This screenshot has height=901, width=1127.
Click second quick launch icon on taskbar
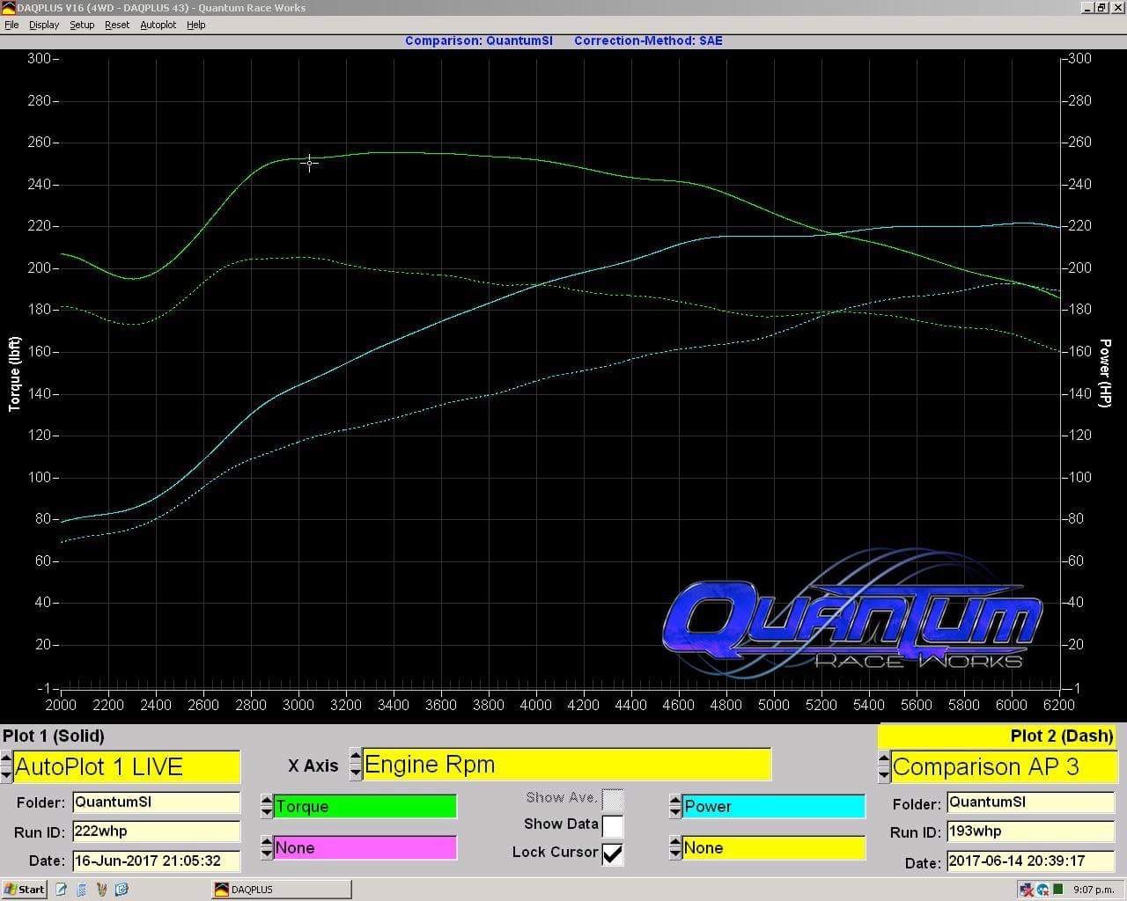pos(82,889)
